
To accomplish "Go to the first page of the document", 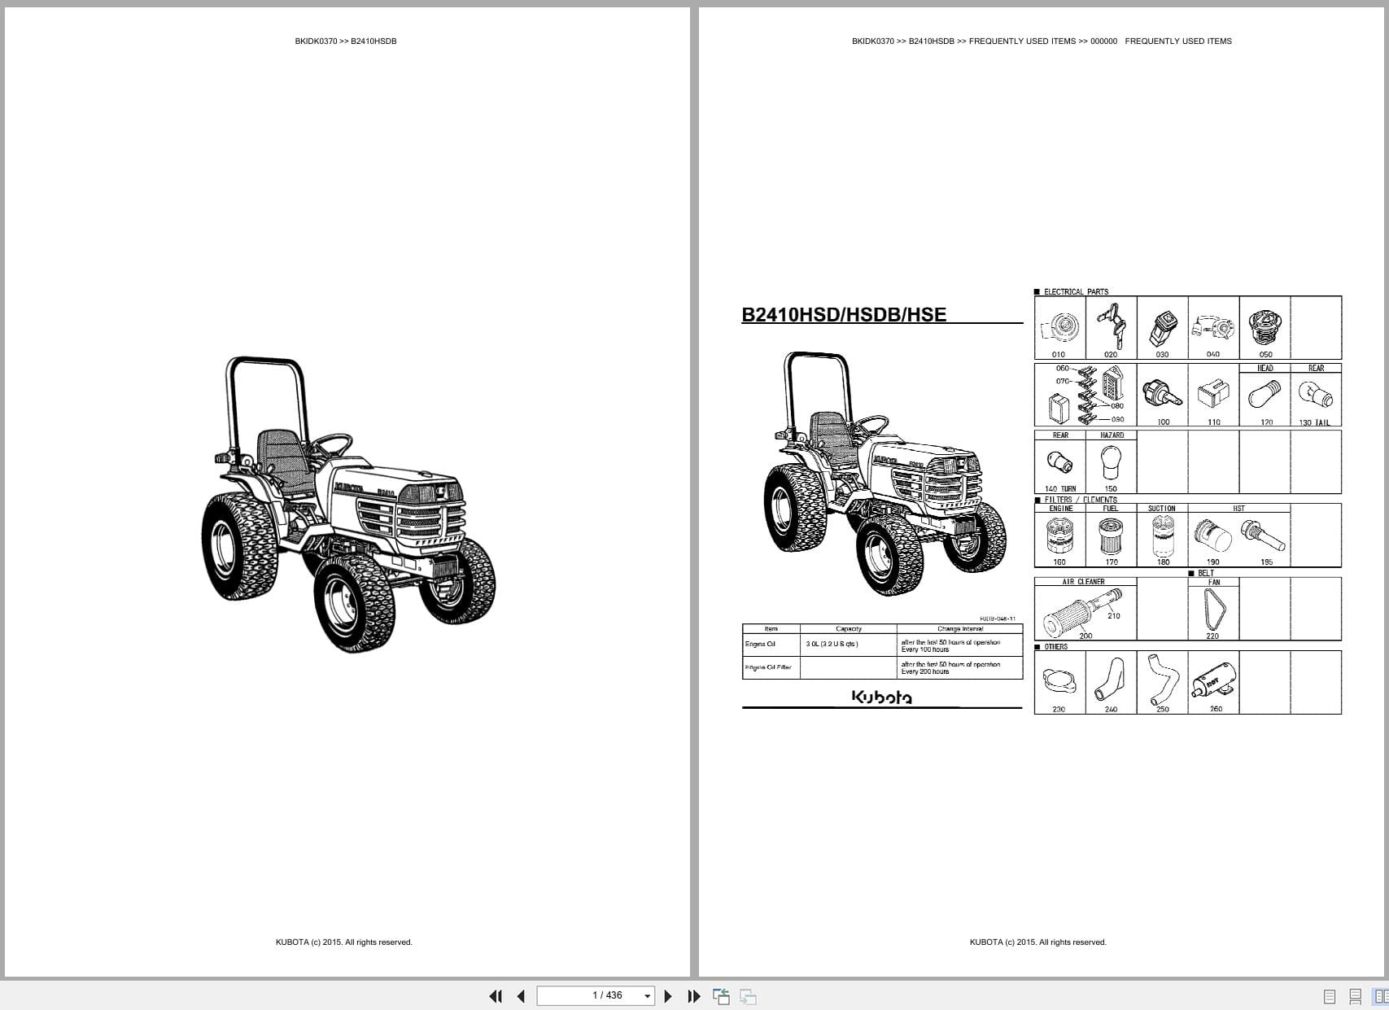I will 496,996.
